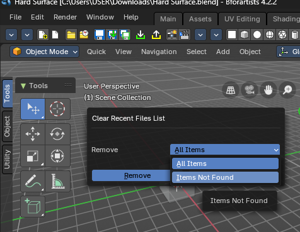Click the zoom magnifier viewport gizmo

(287, 90)
